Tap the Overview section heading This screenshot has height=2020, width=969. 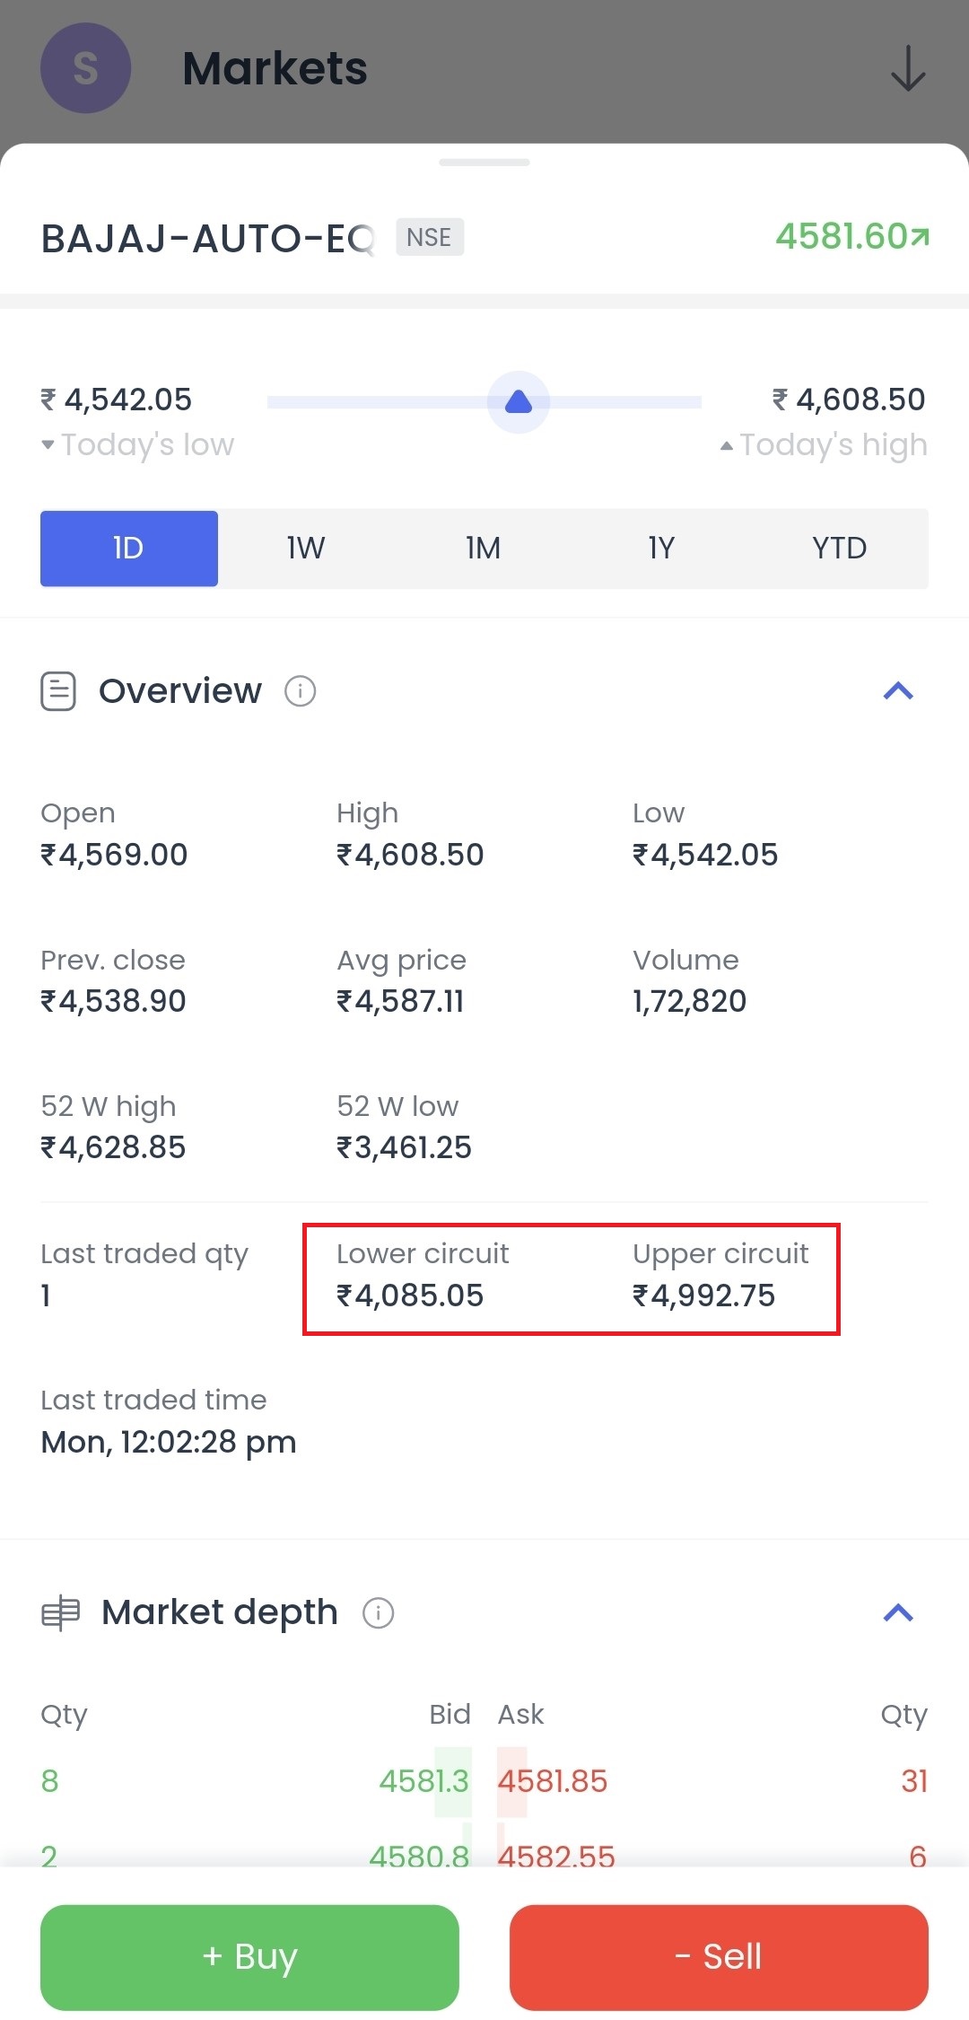pos(180,691)
